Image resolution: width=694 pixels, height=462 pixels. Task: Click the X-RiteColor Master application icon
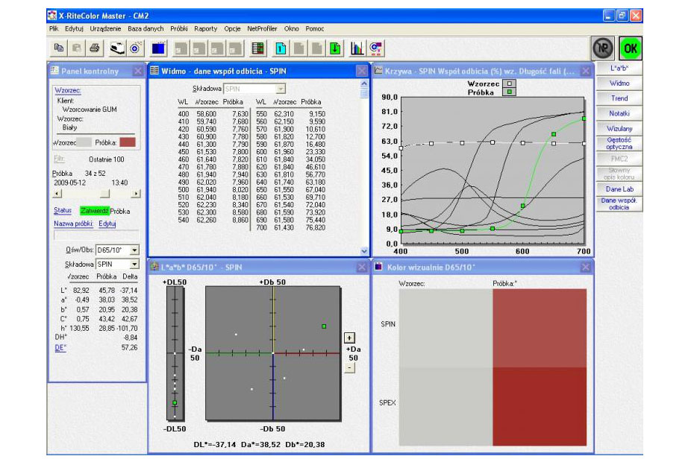point(53,16)
